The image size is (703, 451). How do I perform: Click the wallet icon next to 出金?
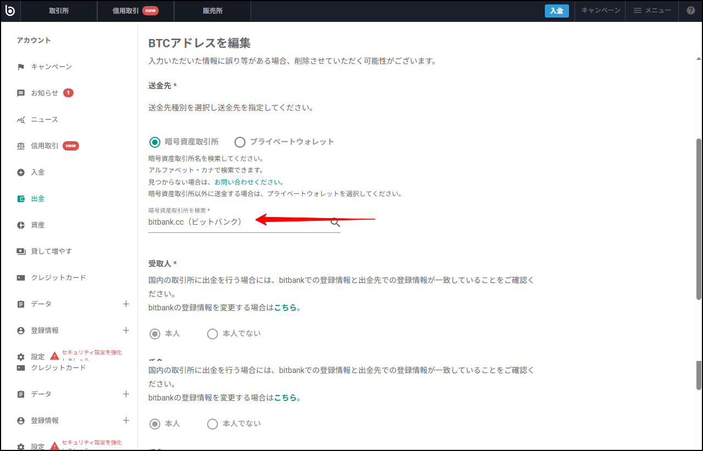(x=21, y=199)
